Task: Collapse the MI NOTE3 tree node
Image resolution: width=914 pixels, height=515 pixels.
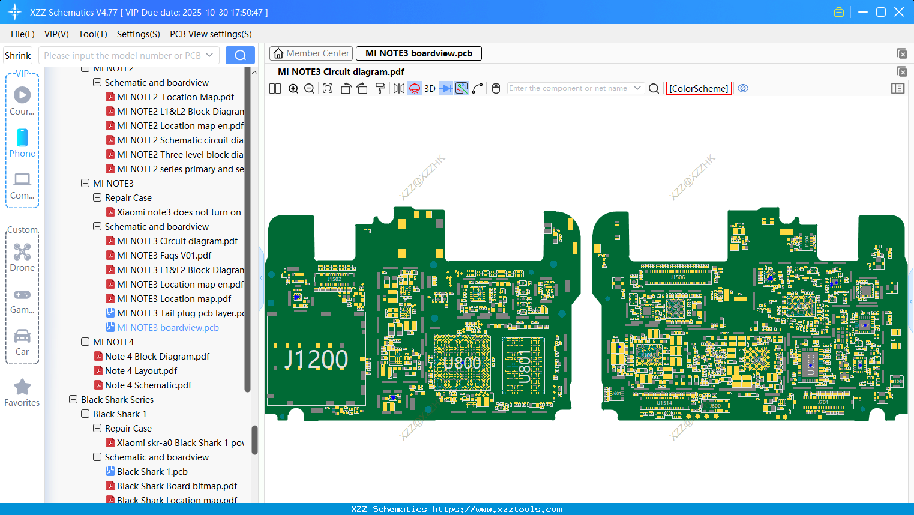Action: pyautogui.click(x=85, y=184)
